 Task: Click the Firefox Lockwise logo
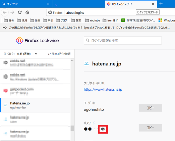point(37,41)
